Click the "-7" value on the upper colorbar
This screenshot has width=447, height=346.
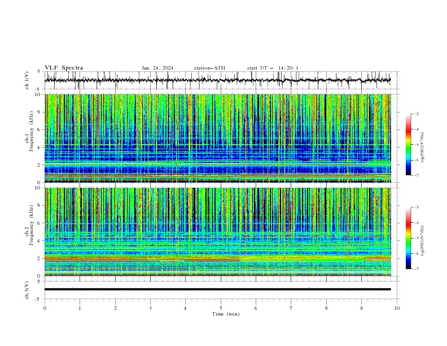coord(416,176)
